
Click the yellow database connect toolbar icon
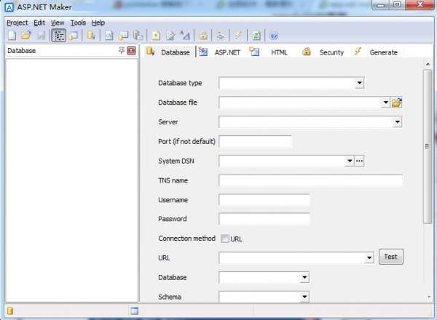(92, 36)
